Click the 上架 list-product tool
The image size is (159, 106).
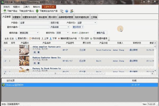45,38
